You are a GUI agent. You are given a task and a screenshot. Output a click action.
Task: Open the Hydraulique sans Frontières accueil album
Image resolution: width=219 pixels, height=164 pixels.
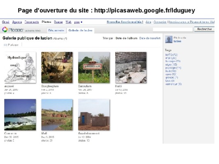[x=20, y=67]
